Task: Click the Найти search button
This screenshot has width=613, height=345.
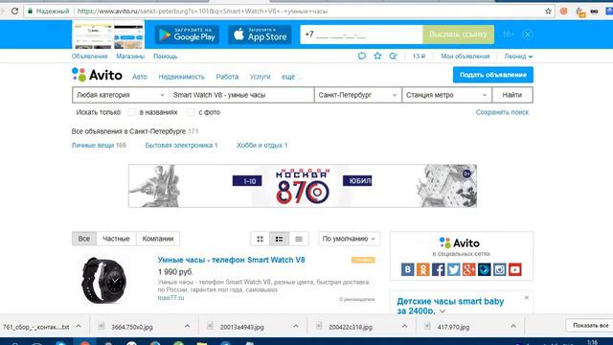Action: [512, 95]
